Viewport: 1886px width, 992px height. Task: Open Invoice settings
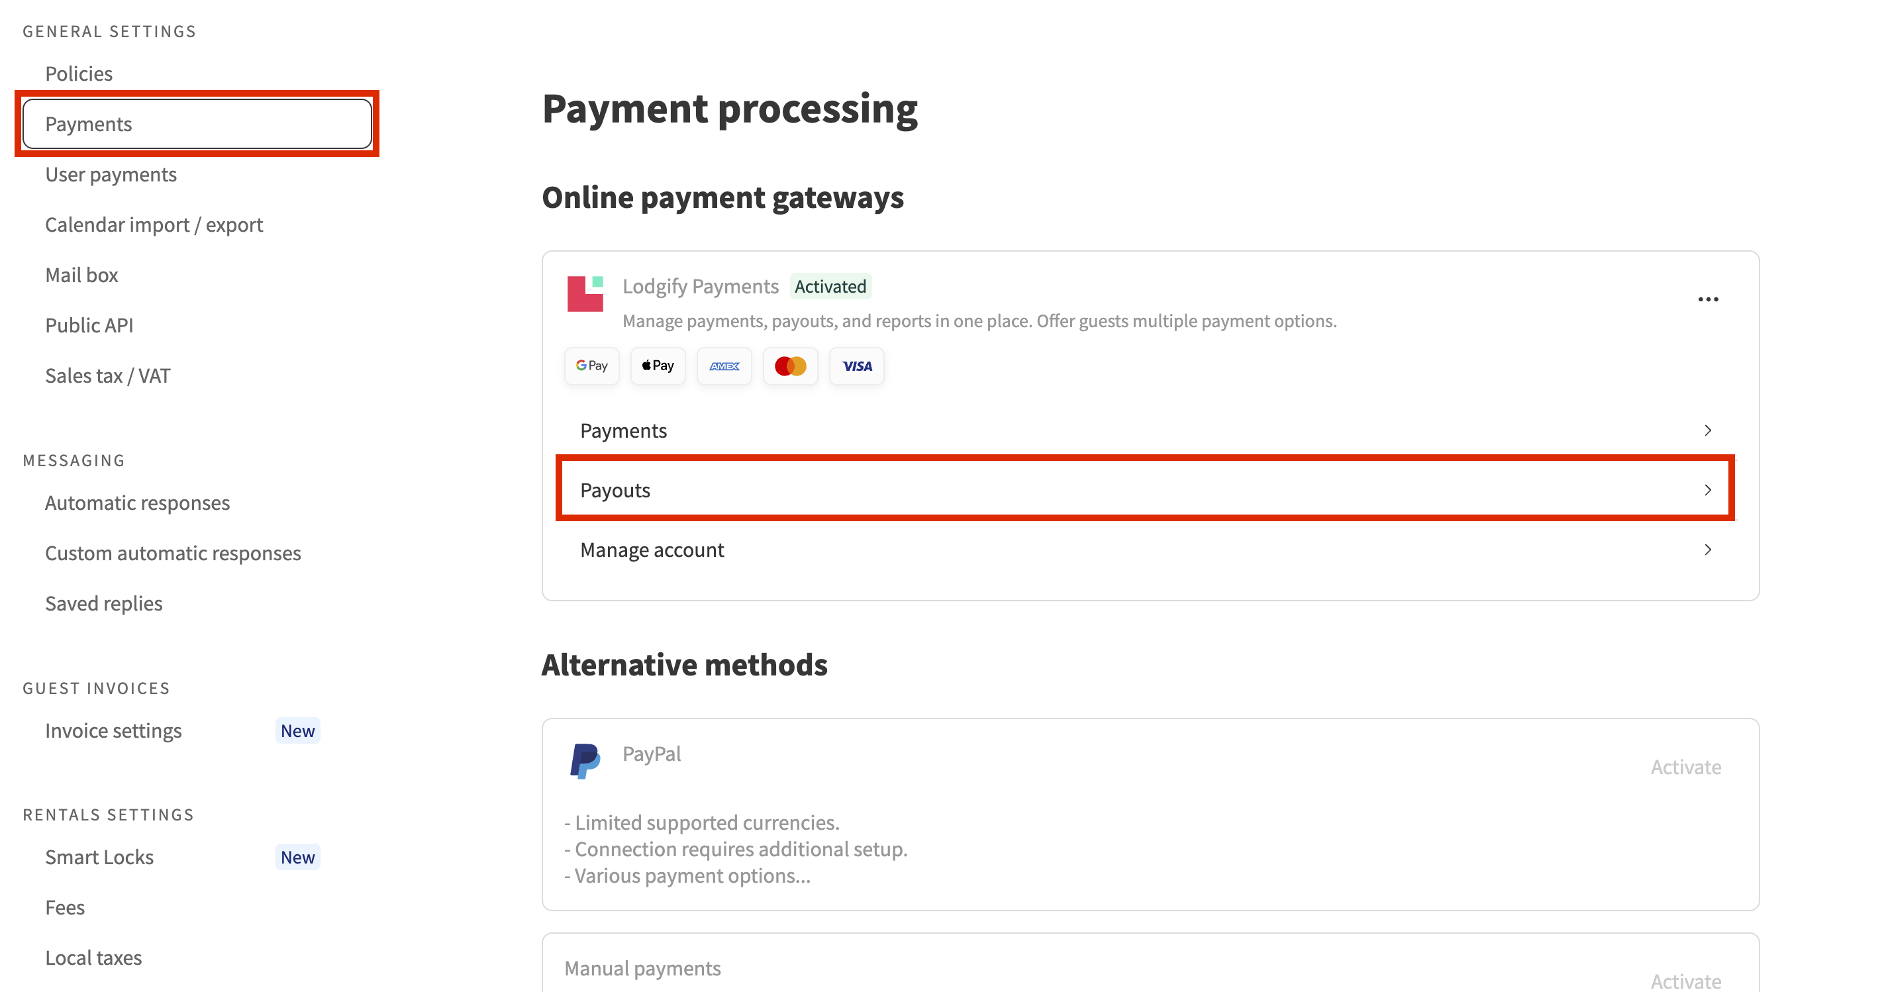(x=113, y=730)
